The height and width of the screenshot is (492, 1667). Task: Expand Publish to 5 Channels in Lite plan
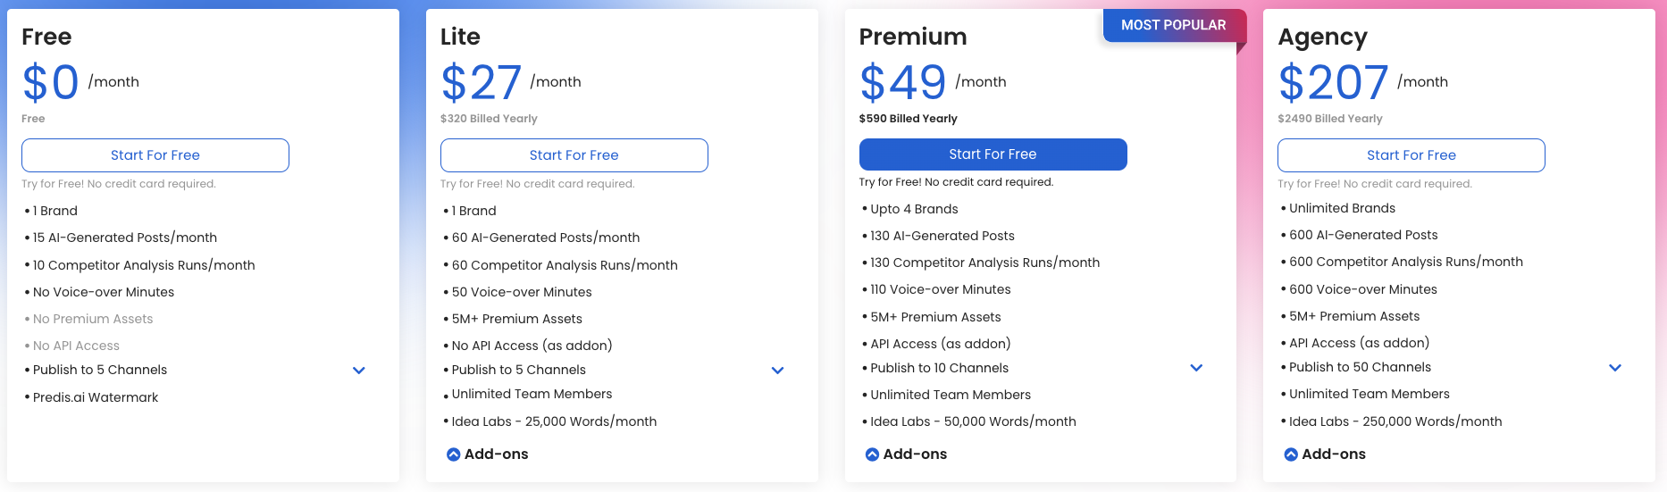point(777,371)
